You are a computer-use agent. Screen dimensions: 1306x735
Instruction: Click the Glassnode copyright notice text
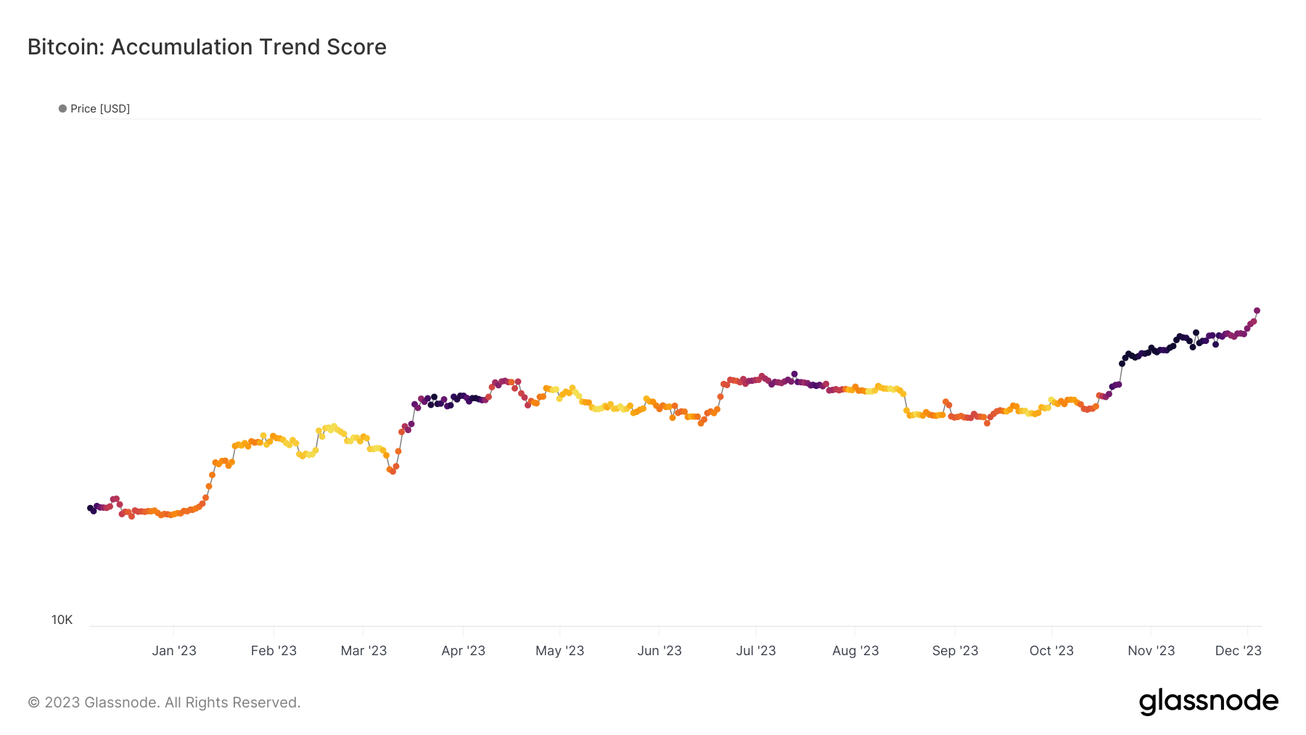(164, 702)
